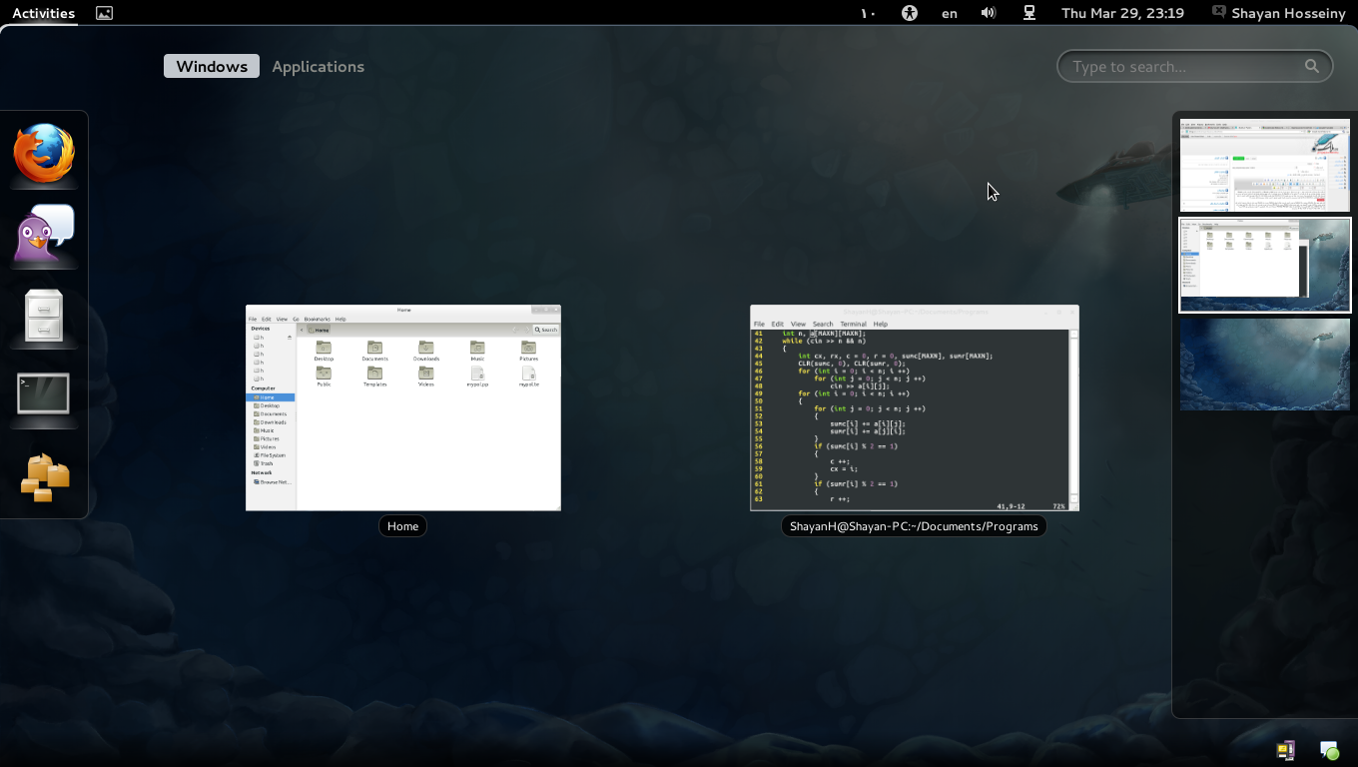
Task: Click the Activities button
Action: click(x=43, y=13)
